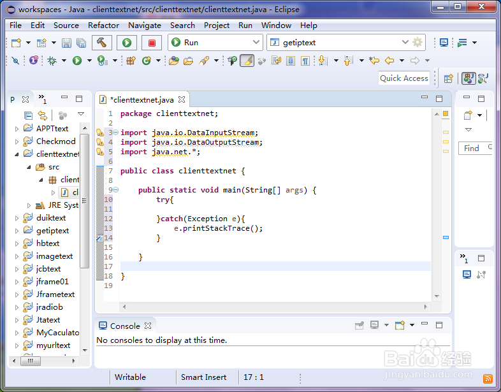Toggle Block Selection Mode icon
The image size is (501, 392).
291,61
